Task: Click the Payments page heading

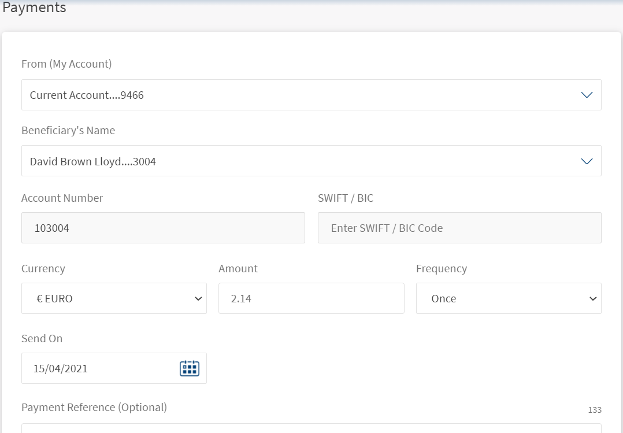Action: tap(35, 8)
